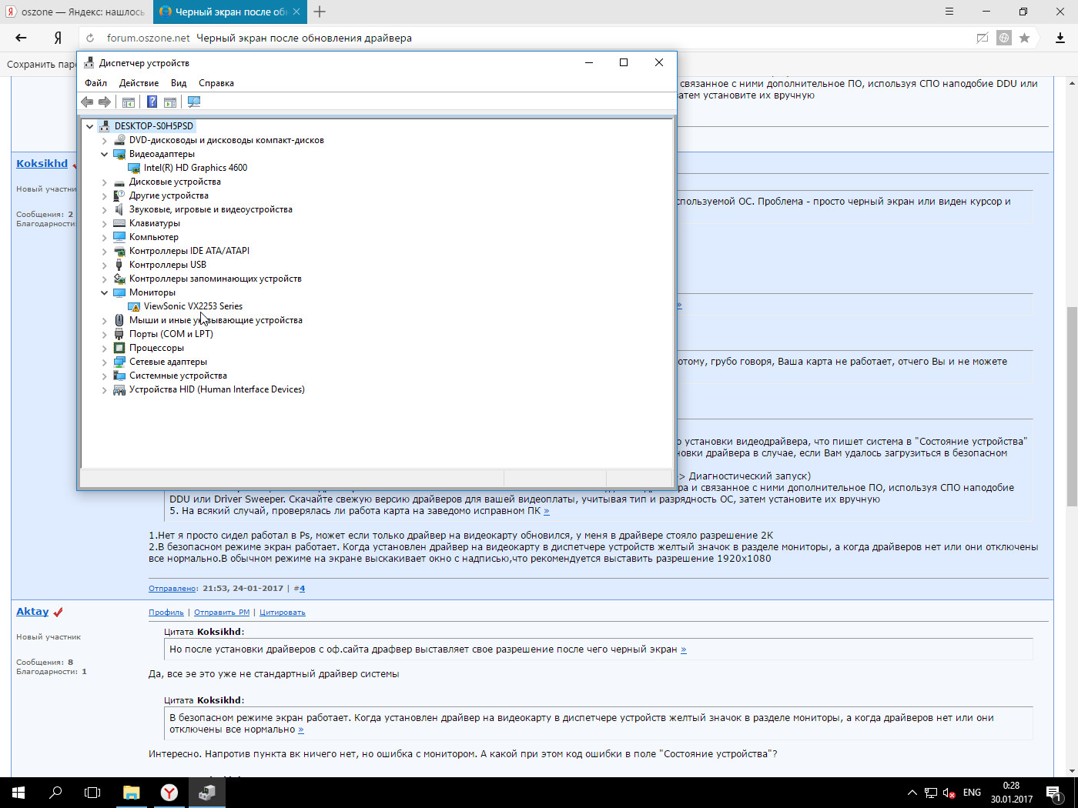Click the Yandex browser taskbar icon
The height and width of the screenshot is (808, 1078).
coord(169,793)
